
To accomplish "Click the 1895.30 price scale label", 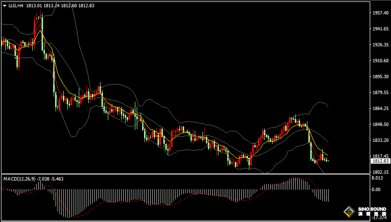I will click(380, 76).
